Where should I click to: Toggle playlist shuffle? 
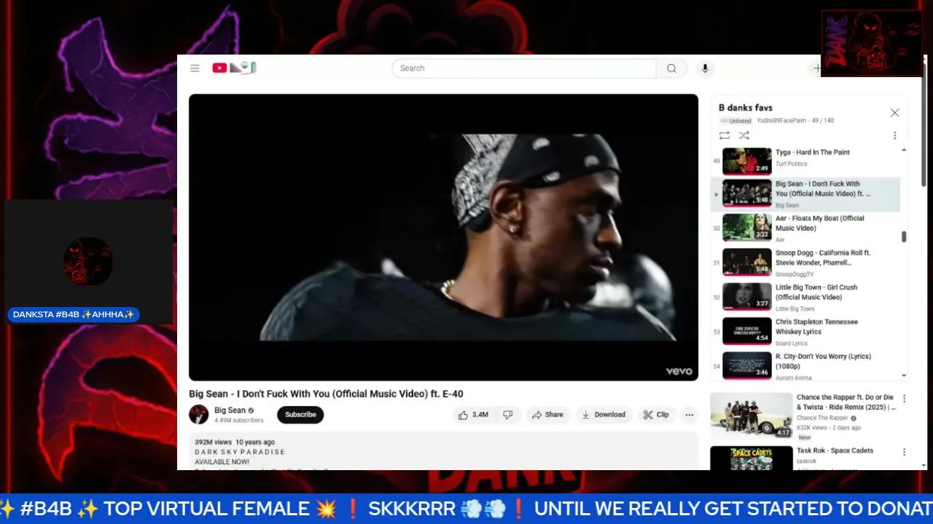coord(743,135)
